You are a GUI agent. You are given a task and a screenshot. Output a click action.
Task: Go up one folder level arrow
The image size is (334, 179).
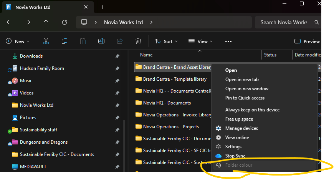[46, 22]
